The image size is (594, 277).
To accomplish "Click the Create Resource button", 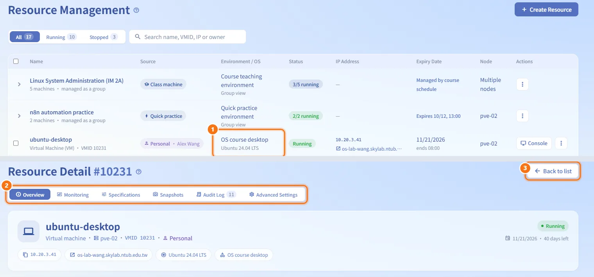I will 546,10.
